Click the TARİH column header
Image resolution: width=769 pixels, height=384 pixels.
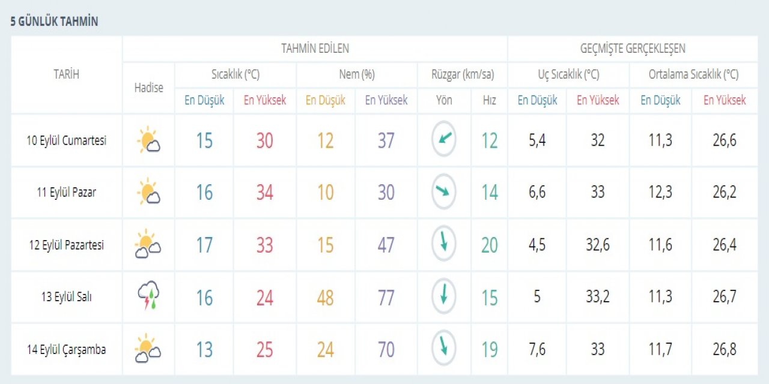66,74
